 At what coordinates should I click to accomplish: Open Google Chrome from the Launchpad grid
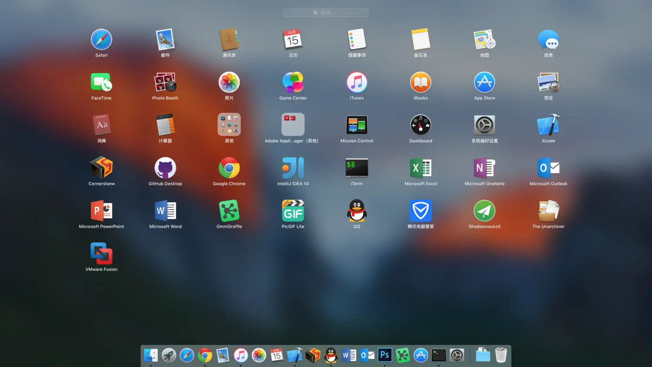pos(229,168)
